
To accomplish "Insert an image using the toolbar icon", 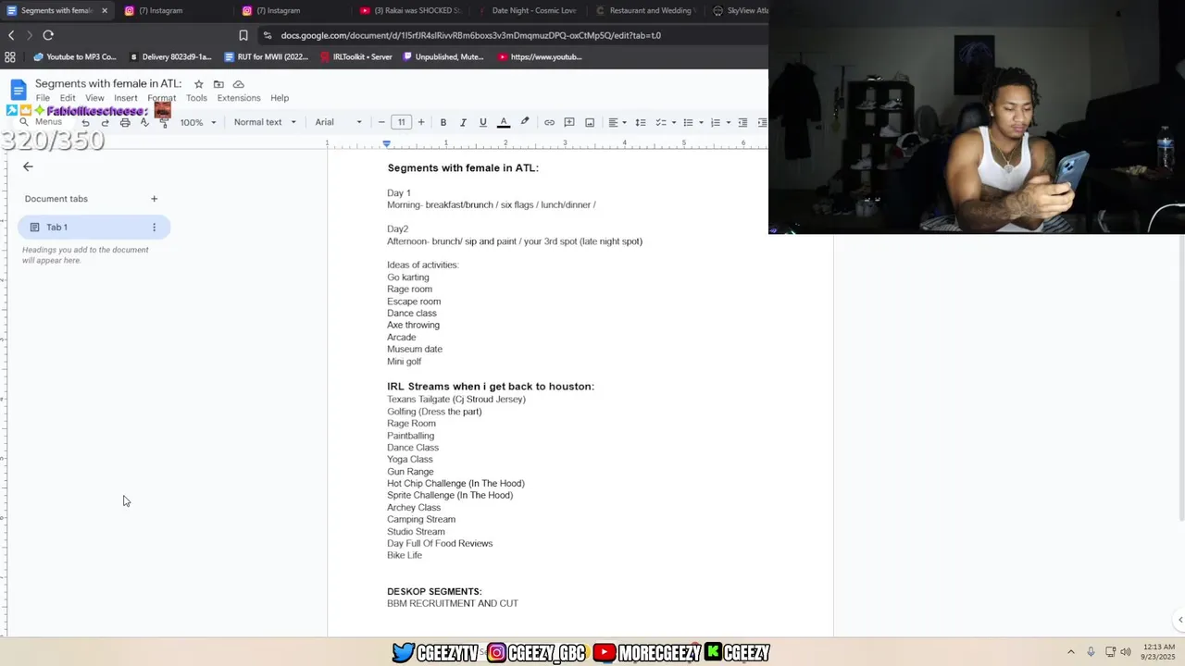I will 590,122.
